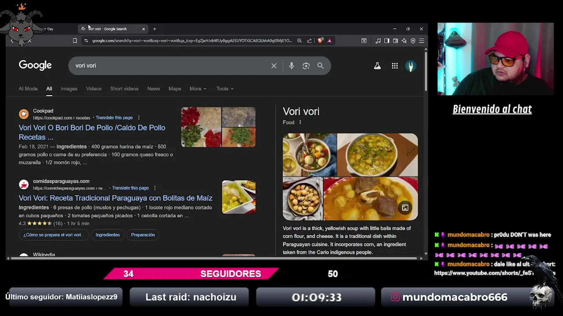This screenshot has height=316, width=563.
Task: Click the Wikipedia result source name
Action: (44, 255)
